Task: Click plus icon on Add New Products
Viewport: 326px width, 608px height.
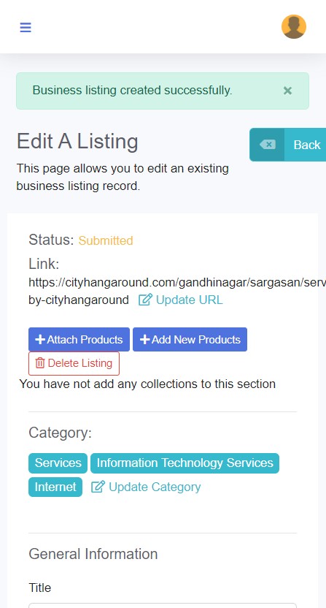Action: 145,340
